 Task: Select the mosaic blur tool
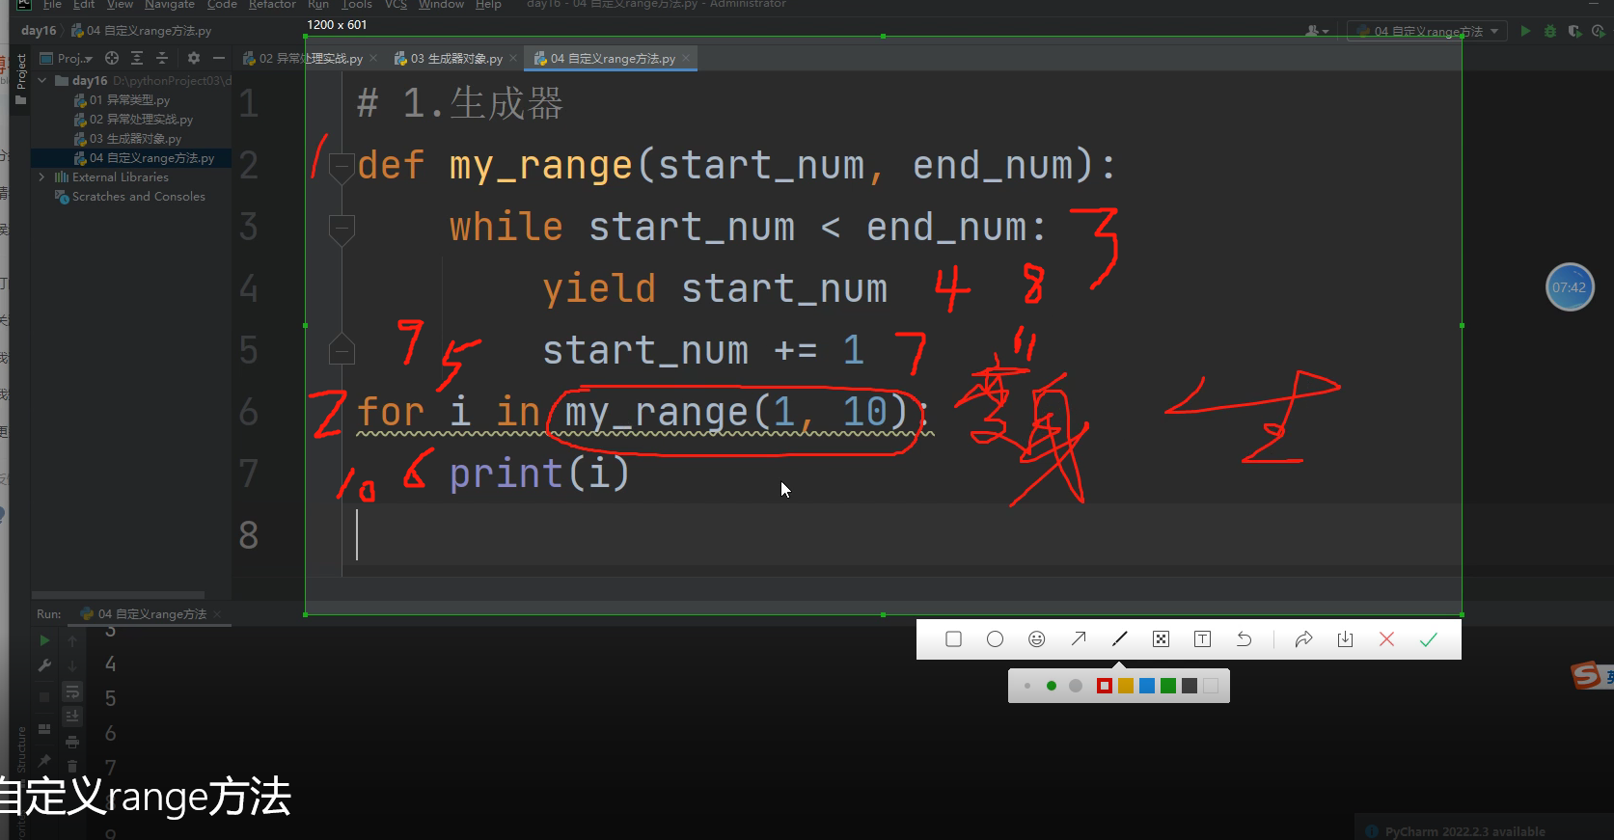point(1161,639)
